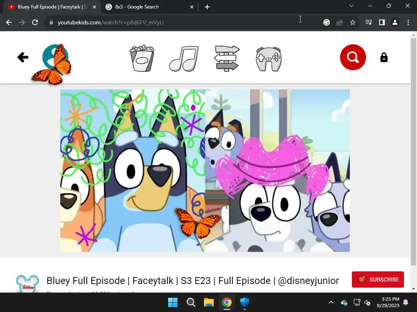Open the parental lock icon
The height and width of the screenshot is (312, 417).
[x=384, y=57]
